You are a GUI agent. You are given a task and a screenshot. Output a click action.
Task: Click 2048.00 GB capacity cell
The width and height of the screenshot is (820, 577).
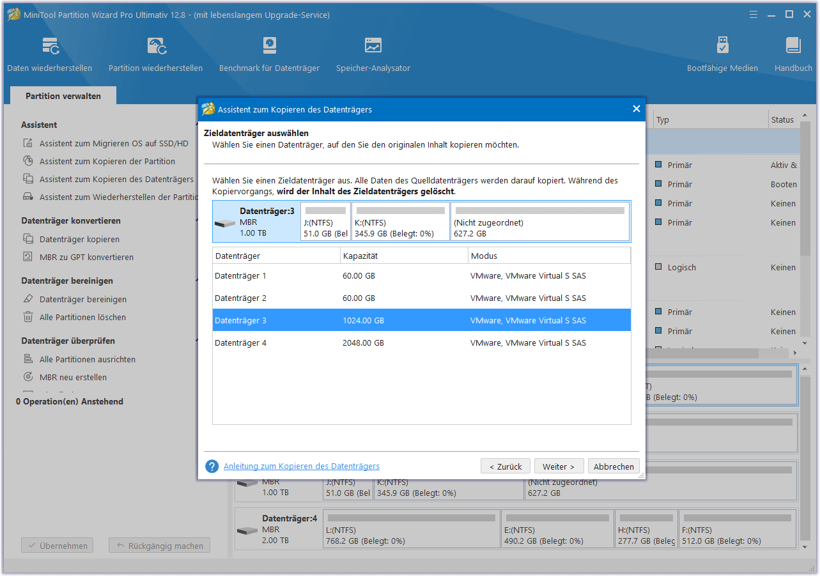point(363,343)
